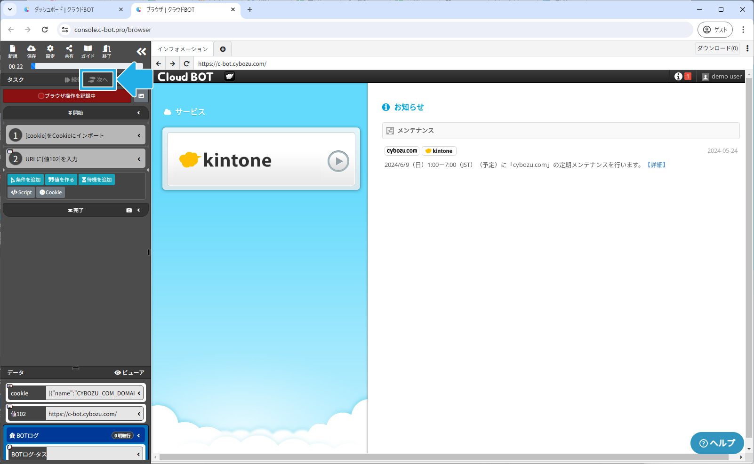The height and width of the screenshot is (464, 754).
Task: Click the embedded browser back arrow
Action: tap(159, 63)
